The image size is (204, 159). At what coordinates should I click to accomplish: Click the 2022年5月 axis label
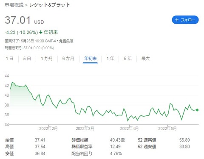point(167,128)
